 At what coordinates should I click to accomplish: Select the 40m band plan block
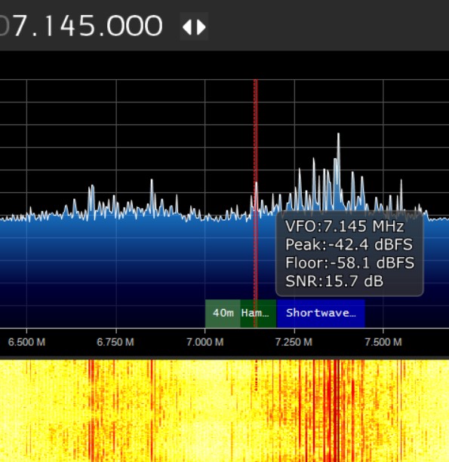click(223, 314)
